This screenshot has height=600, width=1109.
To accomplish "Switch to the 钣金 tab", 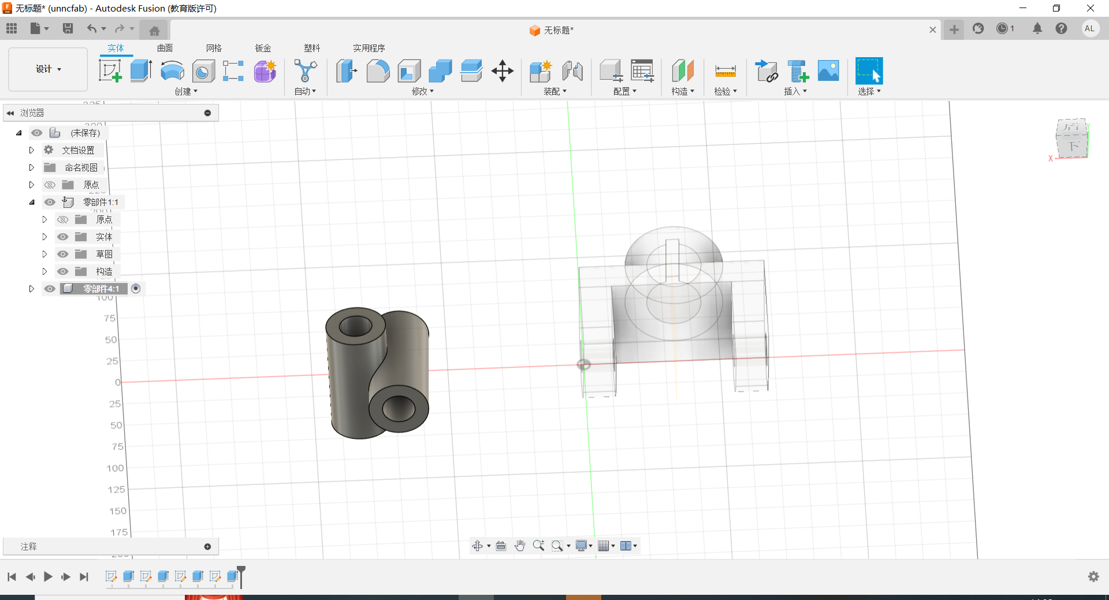I will 263,48.
